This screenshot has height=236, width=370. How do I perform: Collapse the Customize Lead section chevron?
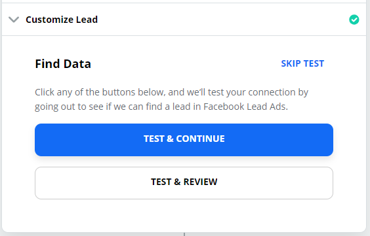tap(14, 20)
